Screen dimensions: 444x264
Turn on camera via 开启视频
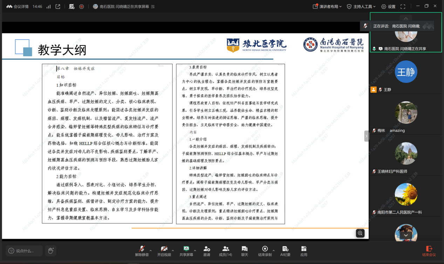[x=164, y=251]
